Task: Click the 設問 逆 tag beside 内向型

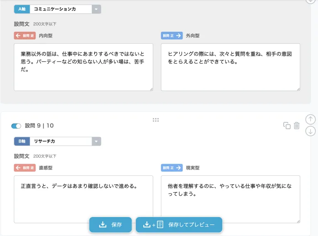Action: tap(25, 36)
